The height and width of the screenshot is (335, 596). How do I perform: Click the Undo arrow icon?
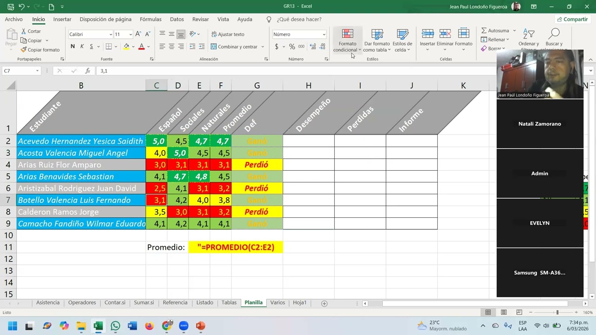coord(21,7)
